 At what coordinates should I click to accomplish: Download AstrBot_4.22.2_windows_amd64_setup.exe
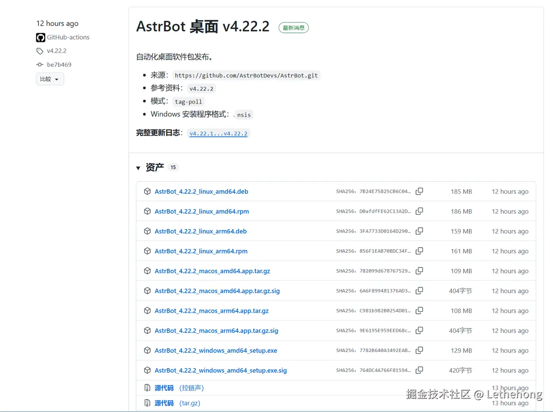pyautogui.click(x=216, y=350)
